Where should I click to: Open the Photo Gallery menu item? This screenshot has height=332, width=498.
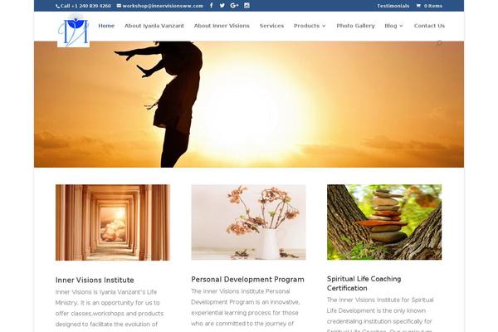pos(355,26)
